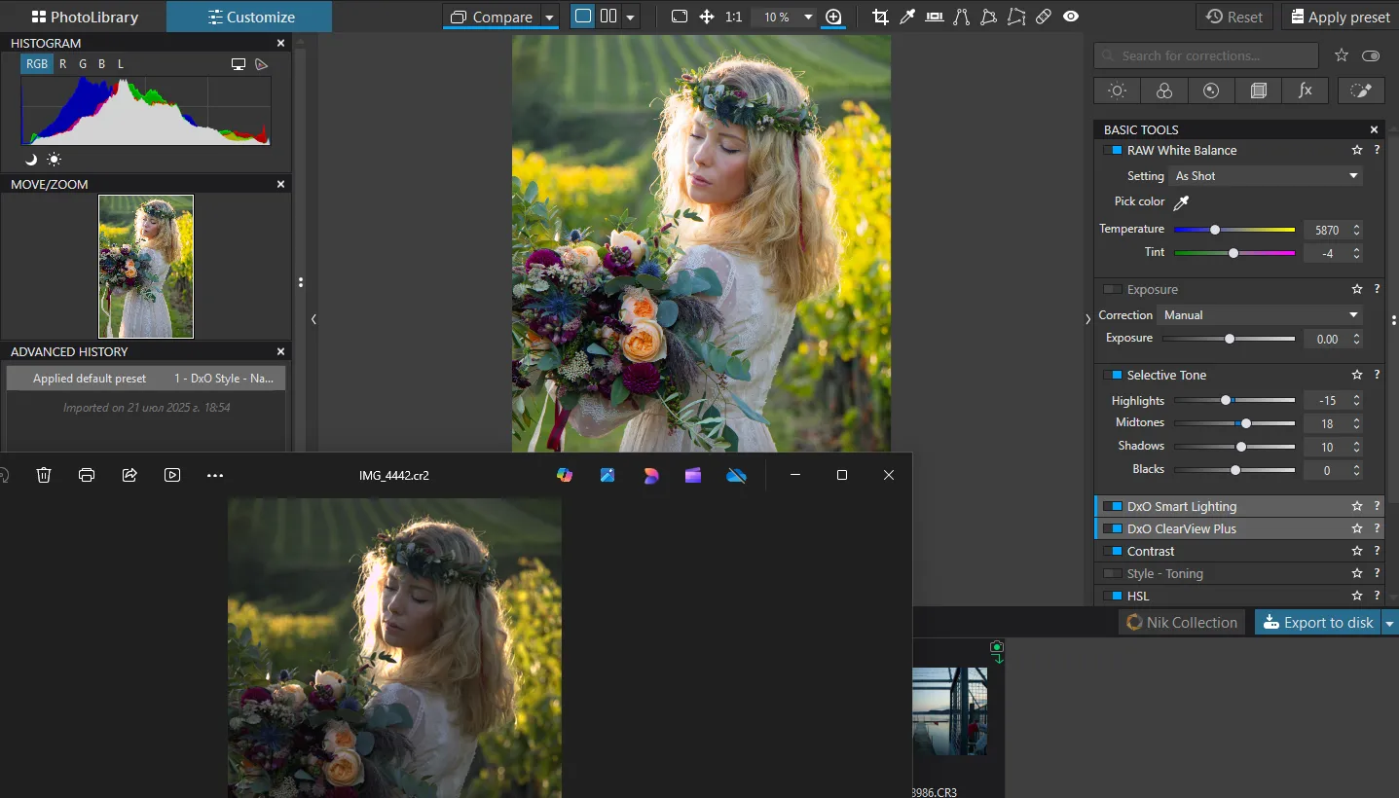The height and width of the screenshot is (798, 1399).
Task: Open the Light corrections palette icon
Action: 1118,91
